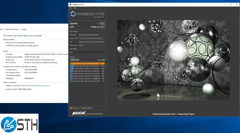Select the 4C/8T @ 2.60 GHz i7-3720QM row
This screenshot has height=133, width=240.
87,76
